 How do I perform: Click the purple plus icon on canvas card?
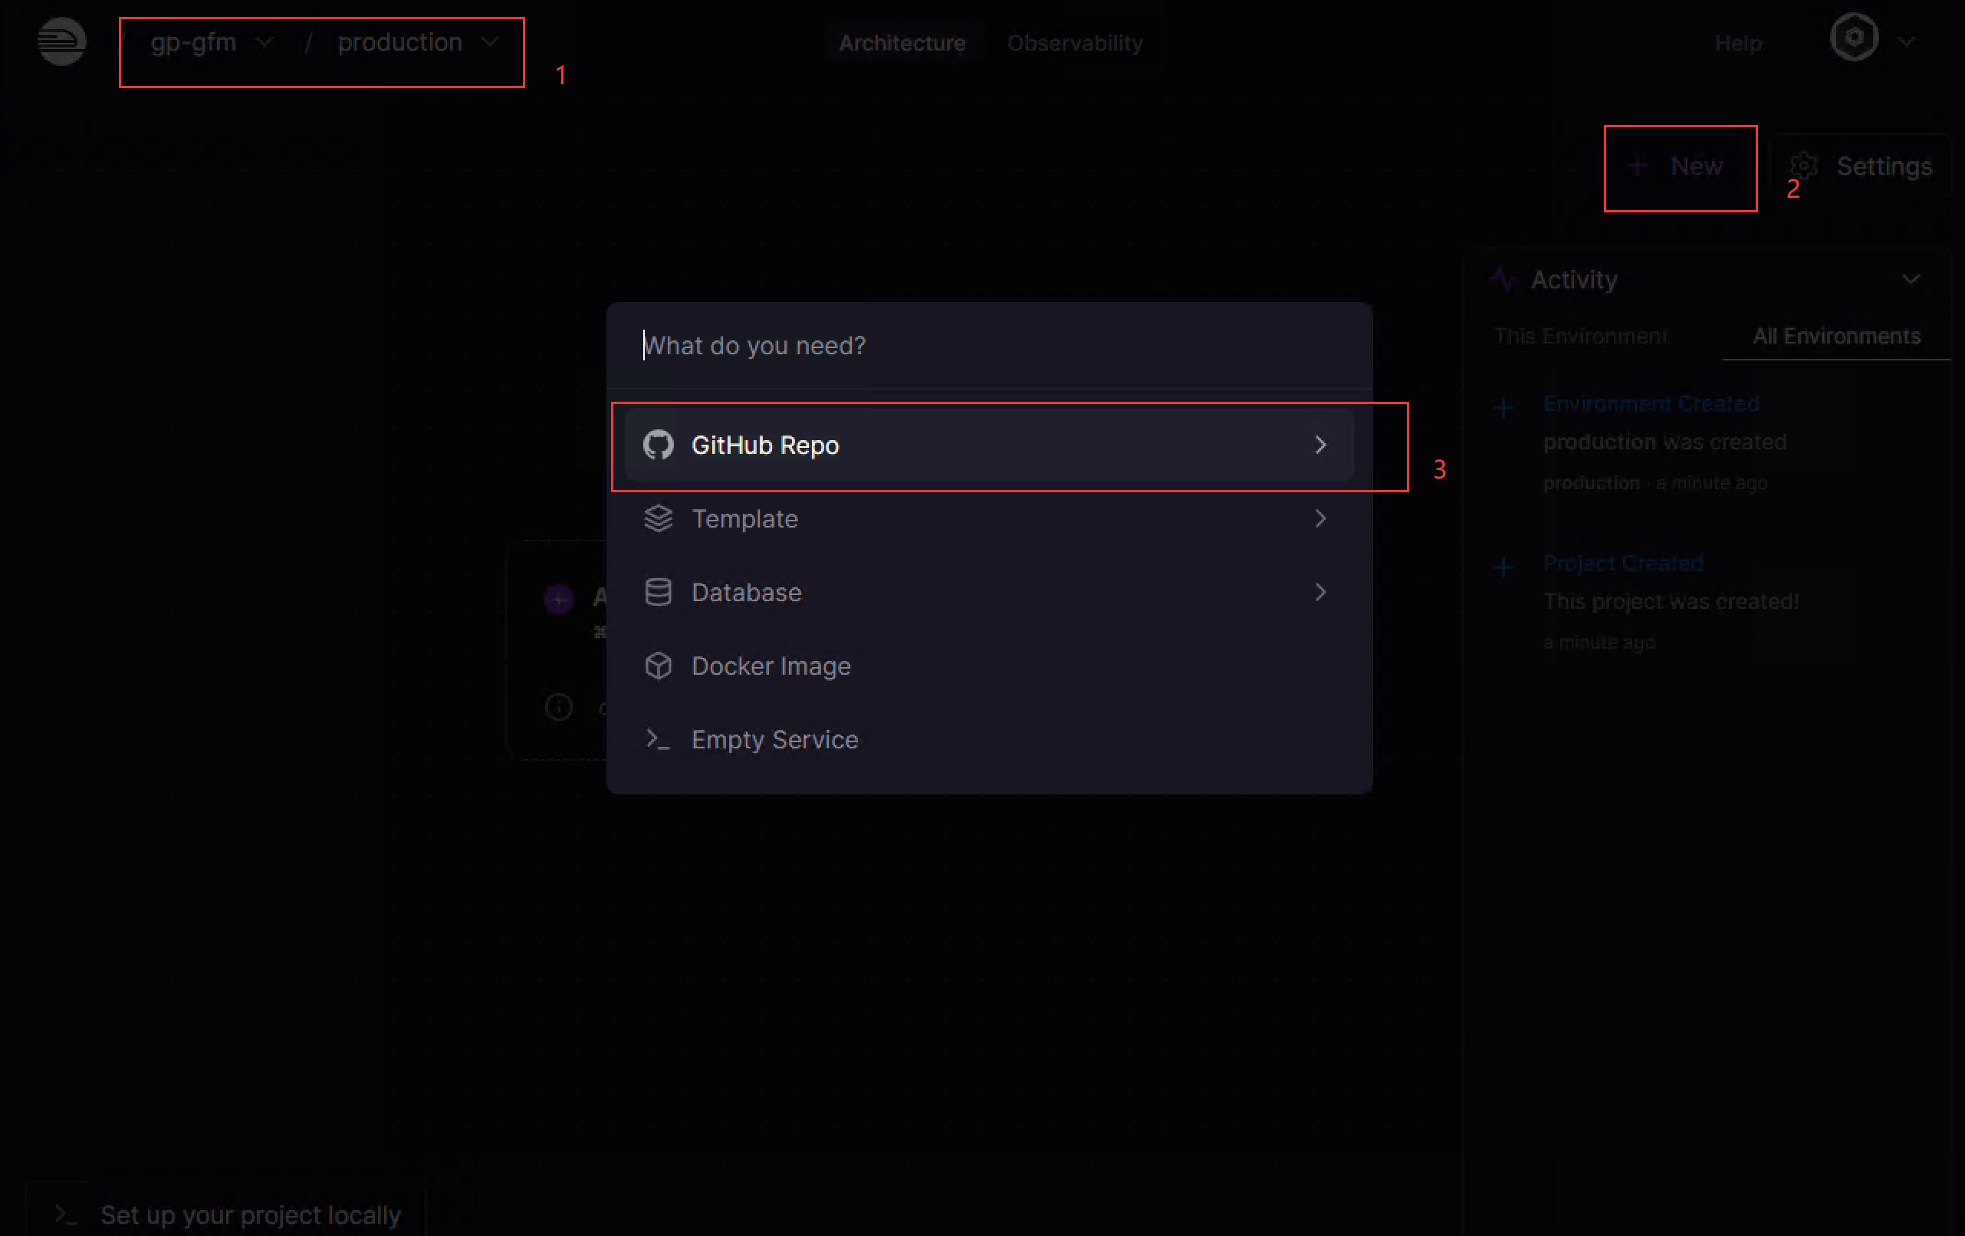(x=558, y=599)
